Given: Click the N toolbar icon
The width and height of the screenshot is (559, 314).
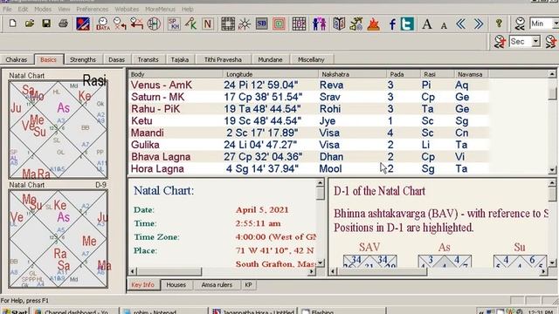Looking at the screenshot, I should pos(208,24).
